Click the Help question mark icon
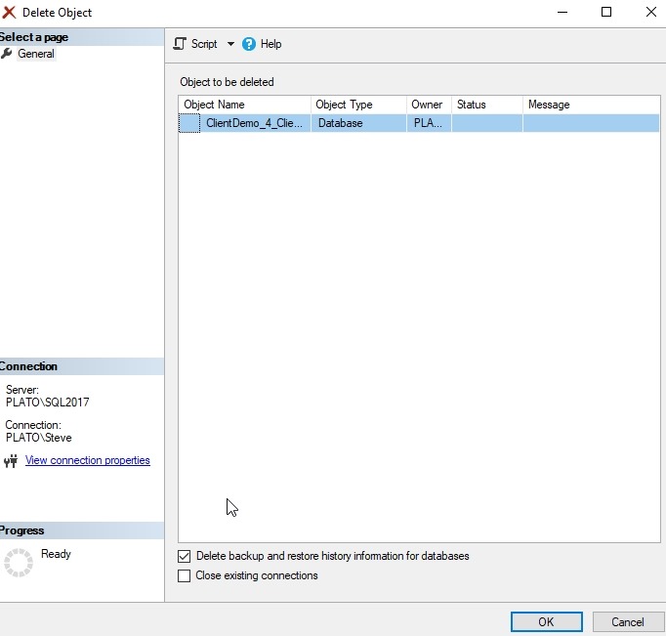Screen dimensions: 666x636 249,44
